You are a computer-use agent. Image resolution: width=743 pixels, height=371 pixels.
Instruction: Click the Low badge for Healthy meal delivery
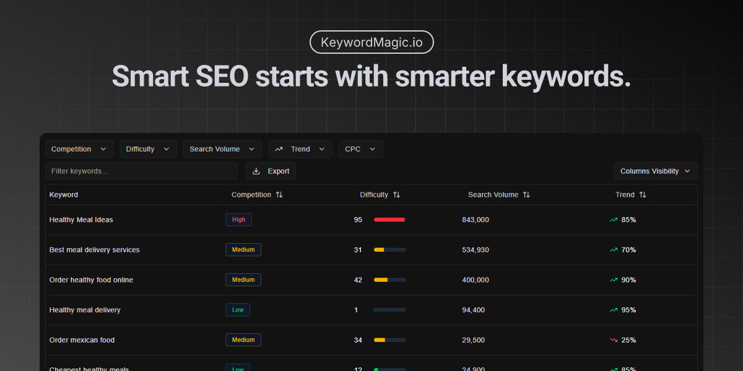pos(238,310)
